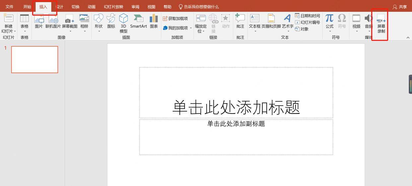
Task: Open the 形状 shapes dropdown
Action: [99, 23]
